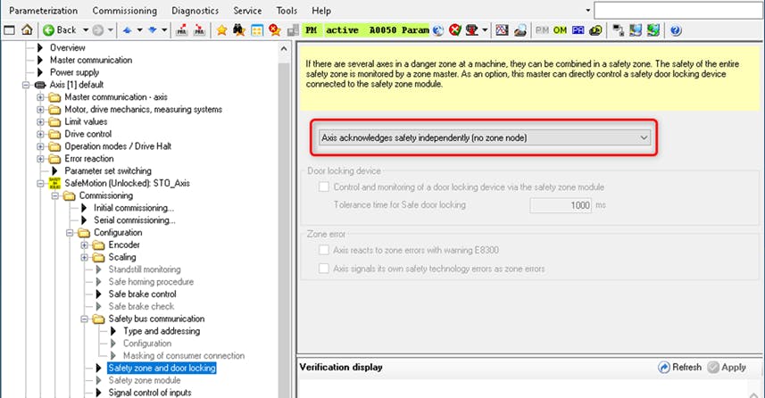Collapse the Safety bus communication folder
The height and width of the screenshot is (398, 765).
click(85, 319)
